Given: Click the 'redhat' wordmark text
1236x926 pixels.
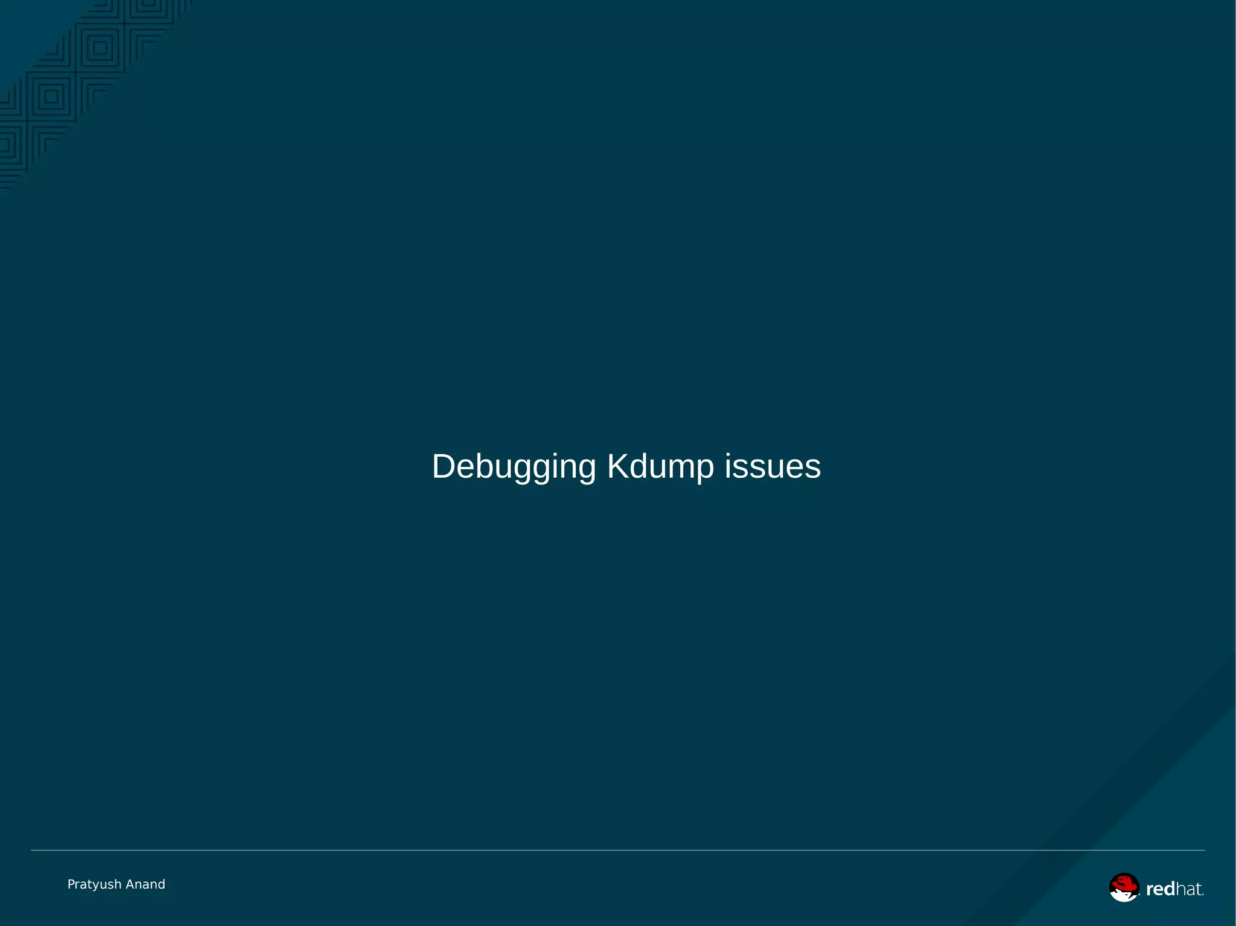Looking at the screenshot, I should coord(1174,889).
